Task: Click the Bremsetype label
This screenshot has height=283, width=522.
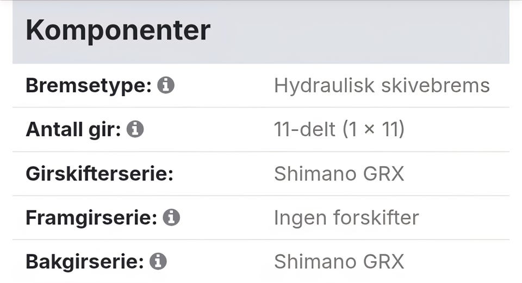Action: 88,85
